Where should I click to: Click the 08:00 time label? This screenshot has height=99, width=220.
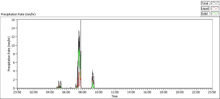(82, 92)
